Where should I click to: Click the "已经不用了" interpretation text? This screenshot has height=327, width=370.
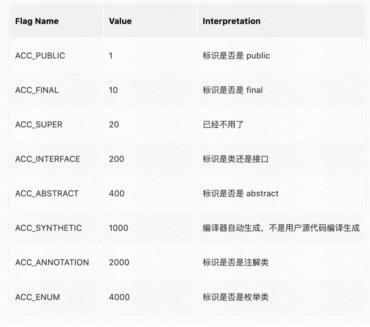click(223, 125)
